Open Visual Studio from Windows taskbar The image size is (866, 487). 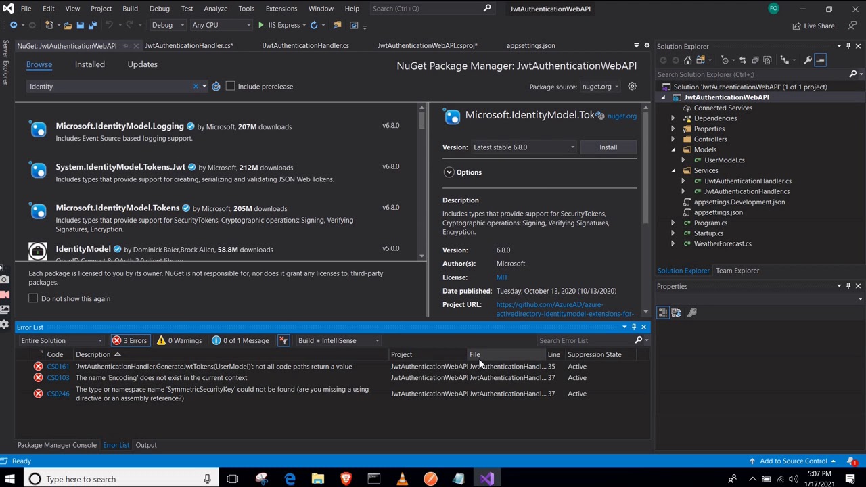(488, 479)
